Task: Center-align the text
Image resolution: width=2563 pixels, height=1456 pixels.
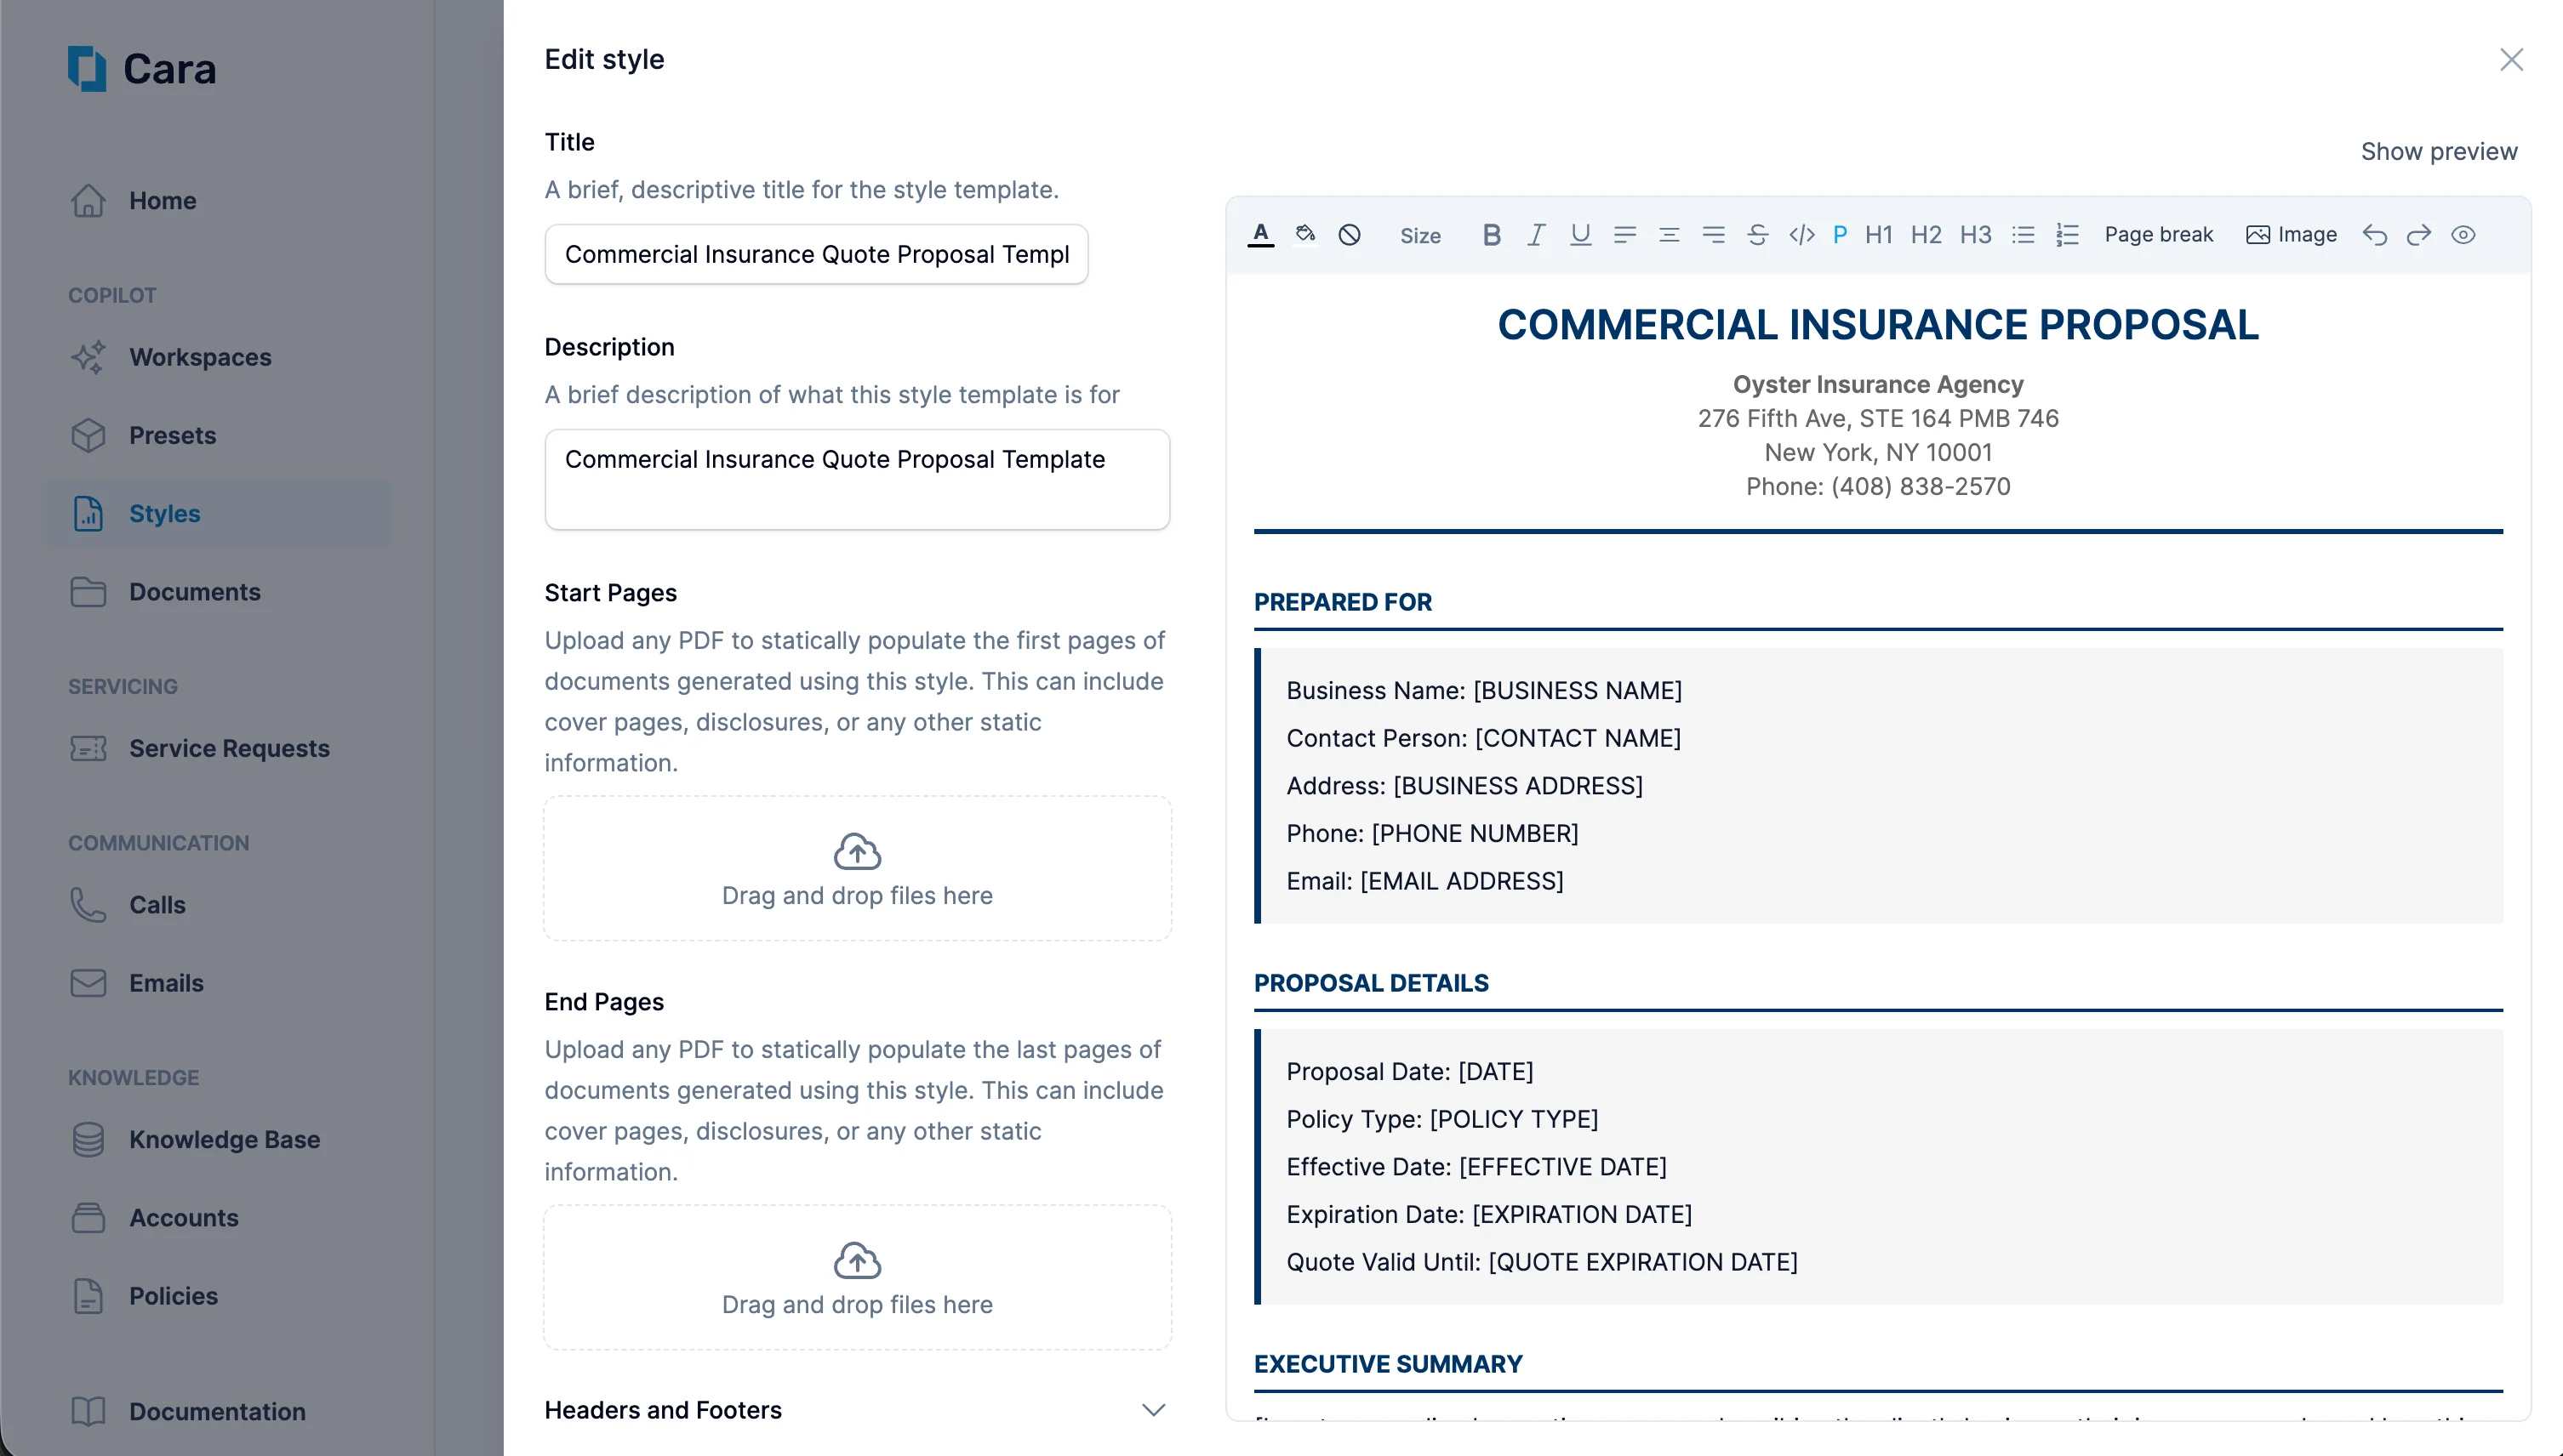Action: click(1669, 235)
